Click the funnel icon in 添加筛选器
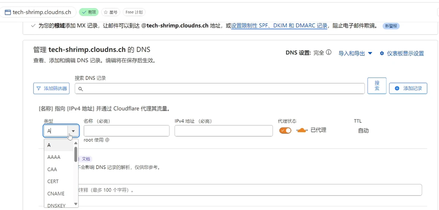 (x=39, y=88)
